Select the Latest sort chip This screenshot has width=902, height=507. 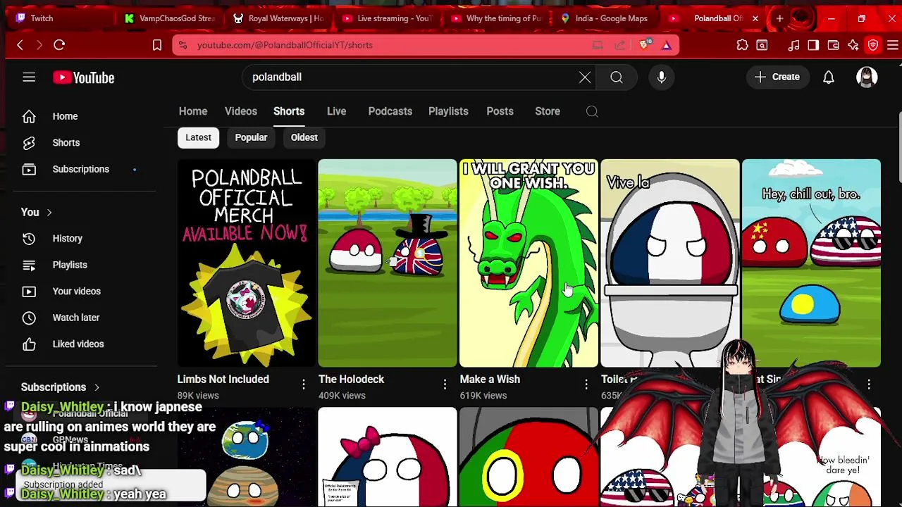click(198, 137)
